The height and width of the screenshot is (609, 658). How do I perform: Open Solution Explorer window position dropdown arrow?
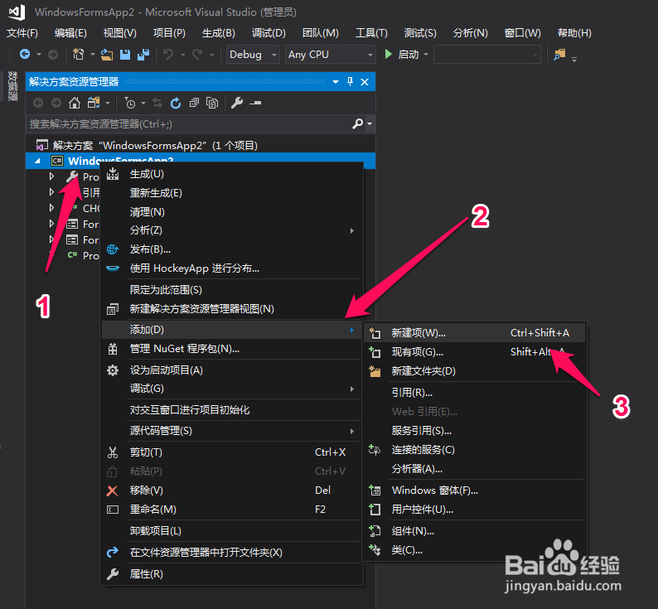pyautogui.click(x=336, y=82)
